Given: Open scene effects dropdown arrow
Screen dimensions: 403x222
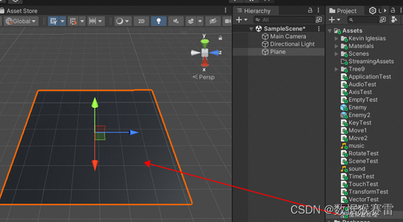Looking at the screenshot, I should (200, 21).
